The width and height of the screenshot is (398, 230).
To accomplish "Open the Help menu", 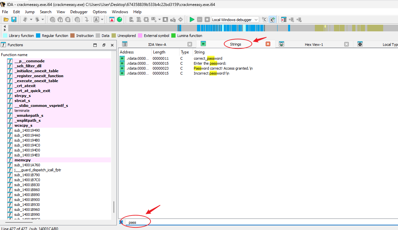I will coord(137,12).
